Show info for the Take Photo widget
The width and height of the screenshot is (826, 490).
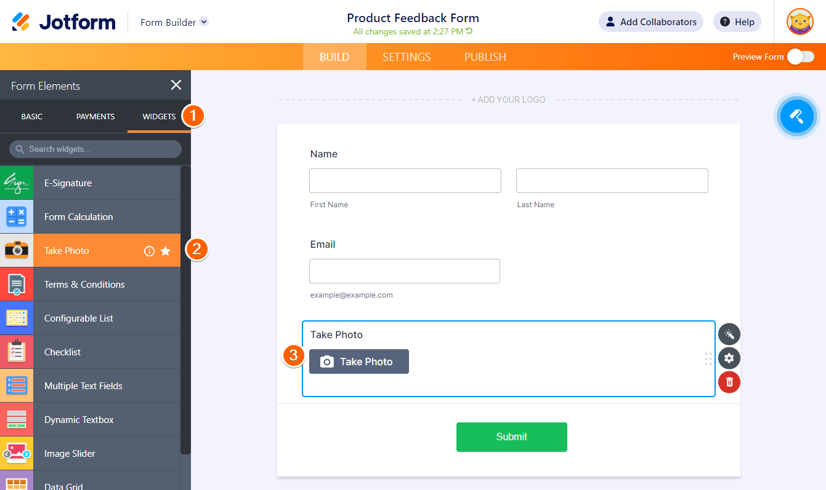tap(149, 251)
